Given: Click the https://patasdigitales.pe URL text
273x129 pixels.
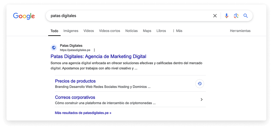Looking at the screenshot, I should pos(75,50).
